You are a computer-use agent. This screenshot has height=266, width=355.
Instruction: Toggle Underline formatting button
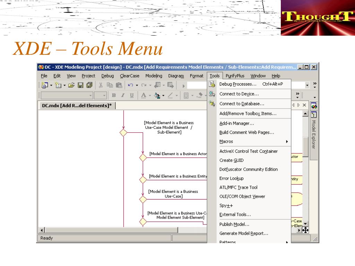coord(132,96)
